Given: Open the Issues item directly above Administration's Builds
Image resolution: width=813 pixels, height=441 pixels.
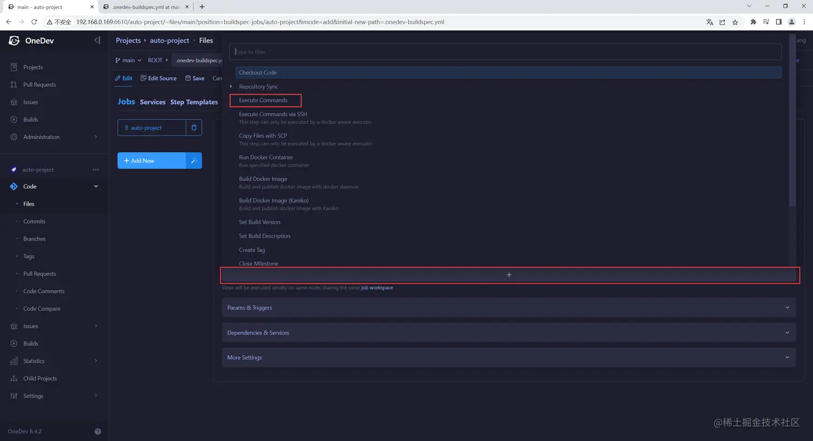Looking at the screenshot, I should 31,102.
